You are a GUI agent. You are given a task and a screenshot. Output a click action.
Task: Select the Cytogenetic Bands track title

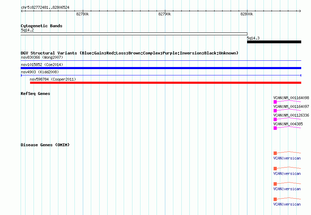42,26
